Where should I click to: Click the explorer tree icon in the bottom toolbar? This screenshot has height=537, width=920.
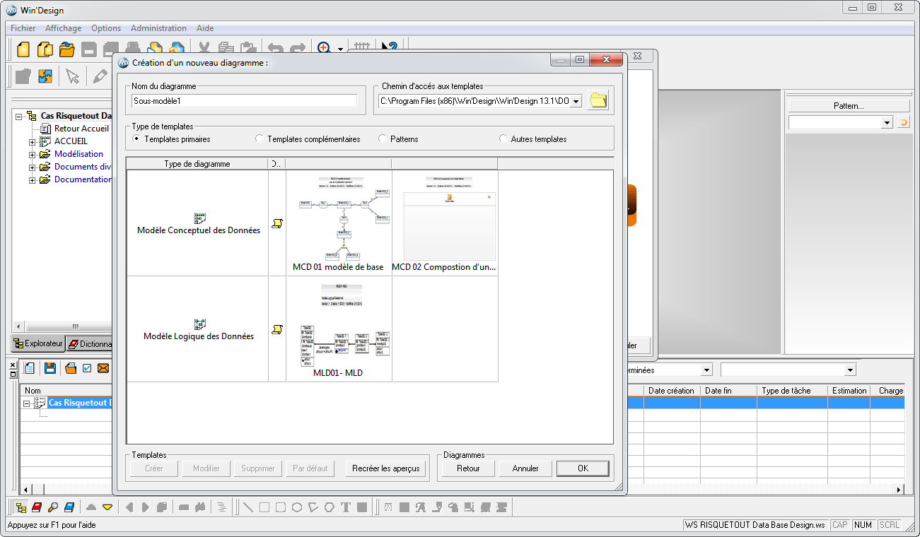pos(21,507)
